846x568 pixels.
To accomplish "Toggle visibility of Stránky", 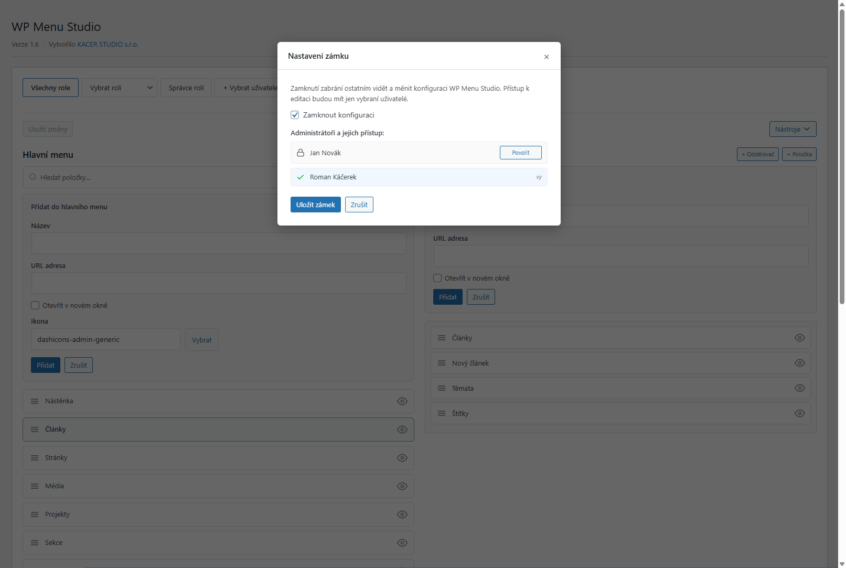I will pos(402,458).
